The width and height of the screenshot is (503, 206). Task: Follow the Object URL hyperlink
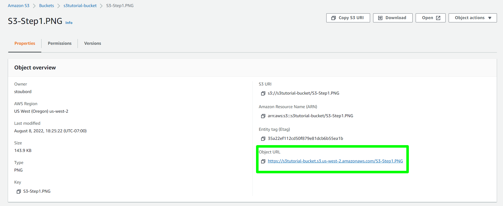335,161
